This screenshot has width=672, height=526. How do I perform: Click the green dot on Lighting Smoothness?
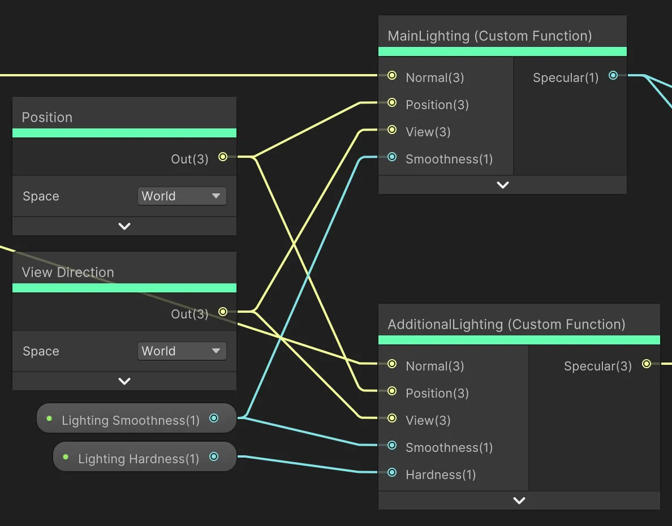coord(49,419)
